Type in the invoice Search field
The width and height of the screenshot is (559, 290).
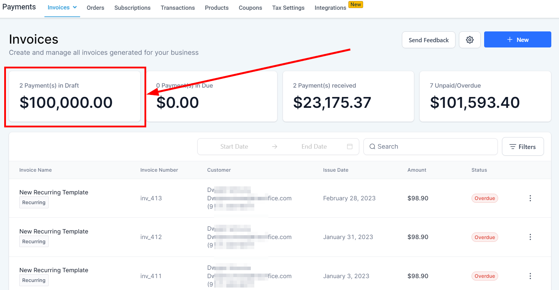point(434,147)
